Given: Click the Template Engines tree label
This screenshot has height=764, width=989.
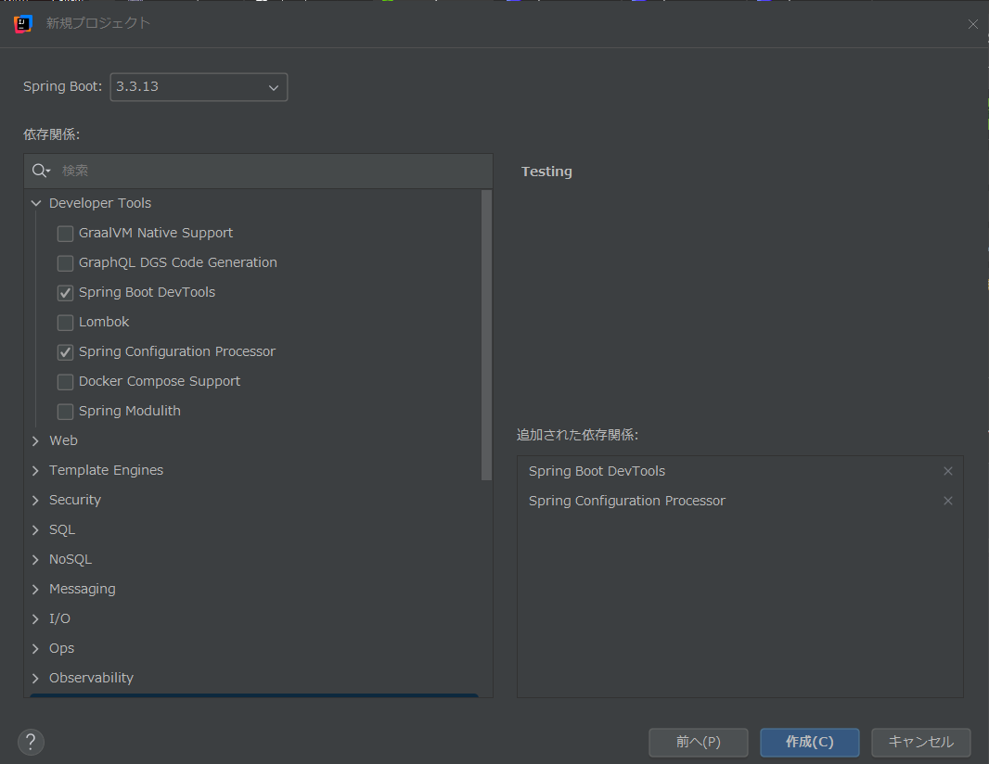Looking at the screenshot, I should (106, 470).
